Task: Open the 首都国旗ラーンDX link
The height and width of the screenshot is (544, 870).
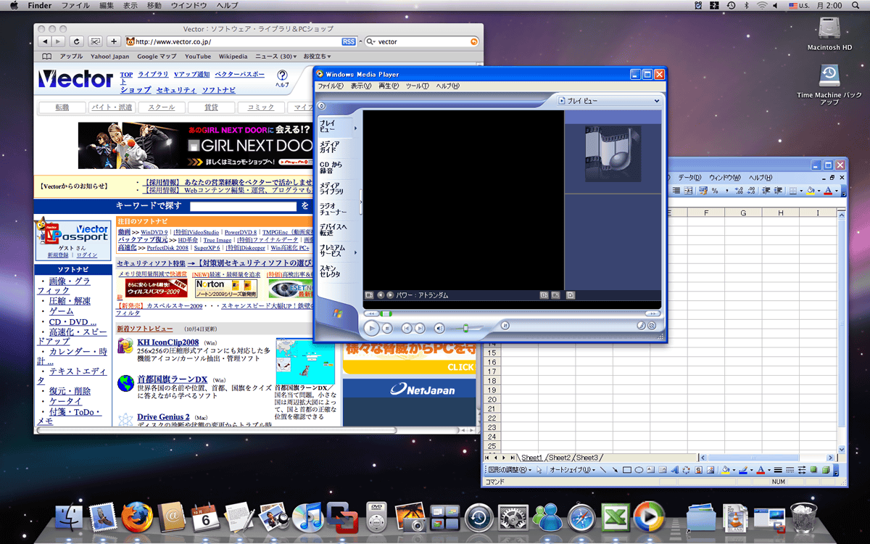Action: [173, 379]
